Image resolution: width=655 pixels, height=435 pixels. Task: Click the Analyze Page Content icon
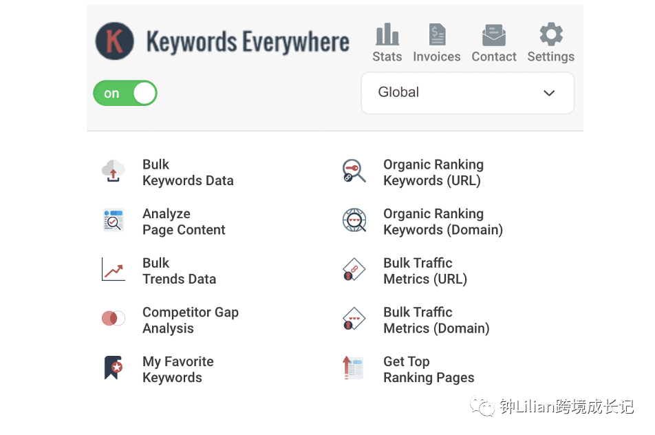(x=114, y=220)
